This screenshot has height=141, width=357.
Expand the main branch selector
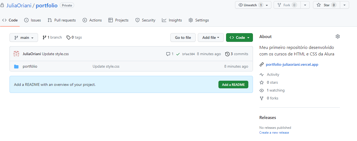coord(24,37)
